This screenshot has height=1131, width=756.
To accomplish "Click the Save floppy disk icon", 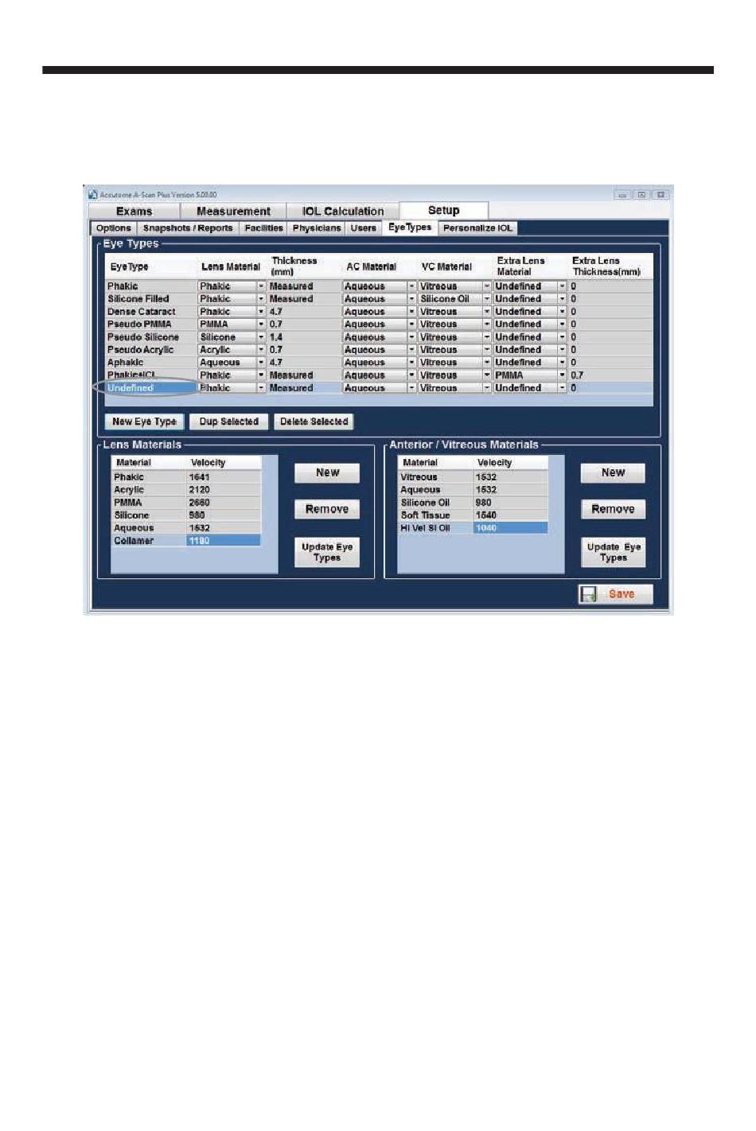I will [589, 594].
